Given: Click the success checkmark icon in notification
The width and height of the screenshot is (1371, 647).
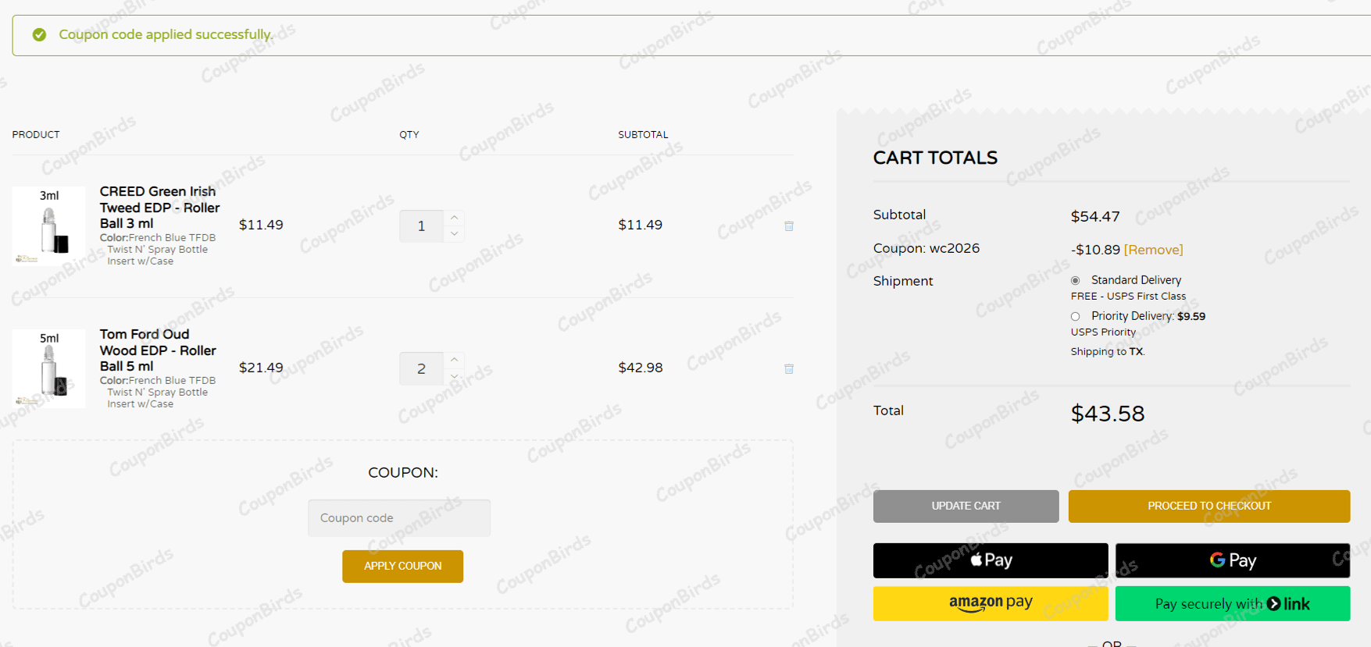Looking at the screenshot, I should pyautogui.click(x=39, y=34).
